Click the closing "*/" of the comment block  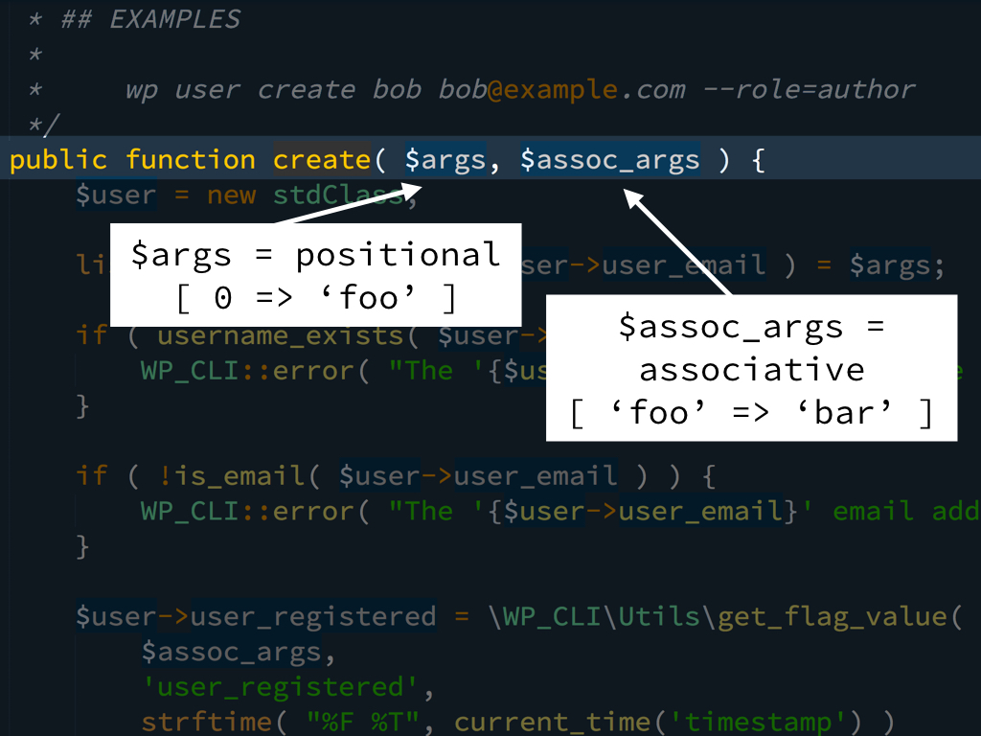coord(44,125)
